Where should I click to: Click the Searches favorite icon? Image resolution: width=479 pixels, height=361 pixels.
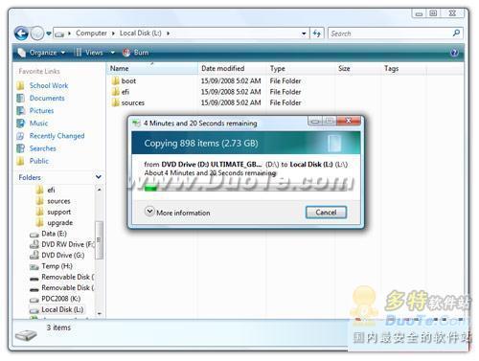click(x=20, y=148)
